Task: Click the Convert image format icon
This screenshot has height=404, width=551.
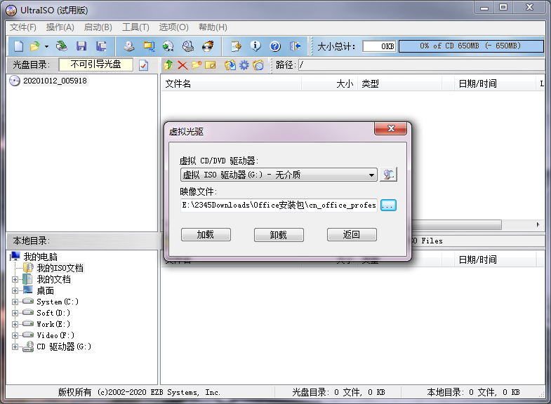Action: click(168, 46)
